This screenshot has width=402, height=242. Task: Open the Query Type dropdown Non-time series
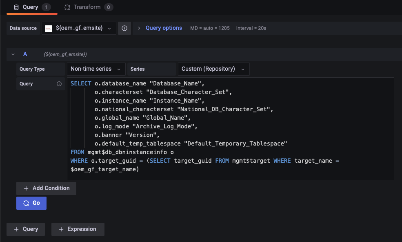[96, 69]
